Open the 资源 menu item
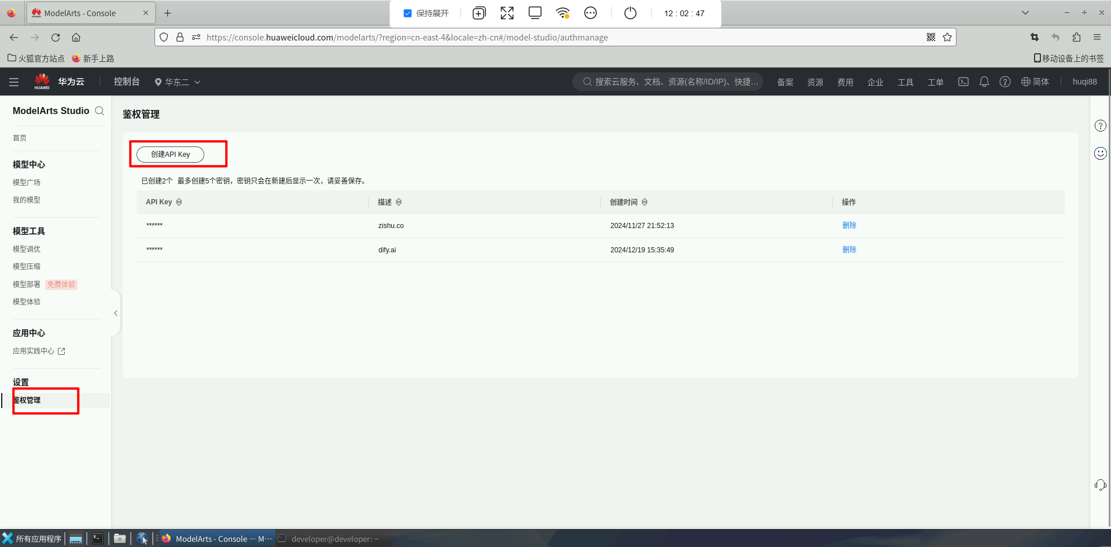This screenshot has width=1111, height=547. click(815, 82)
